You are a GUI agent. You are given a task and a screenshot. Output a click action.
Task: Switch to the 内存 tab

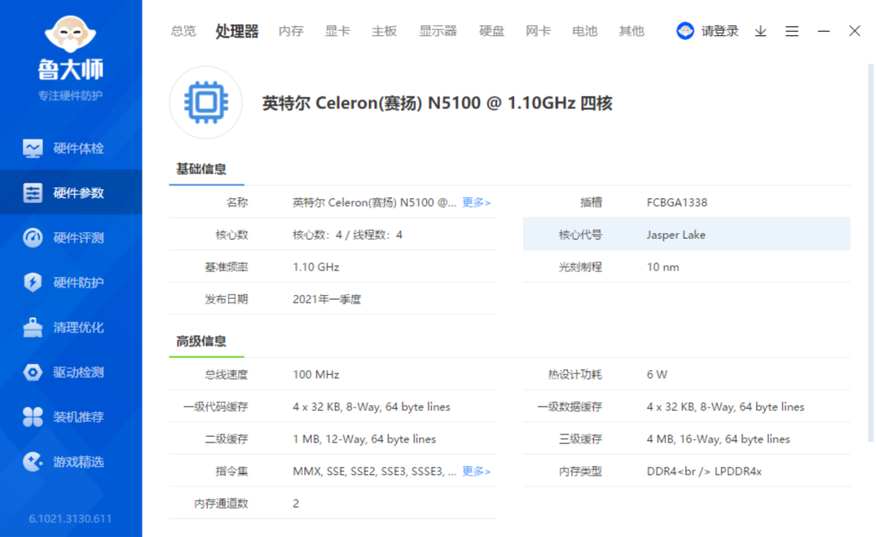(x=290, y=31)
